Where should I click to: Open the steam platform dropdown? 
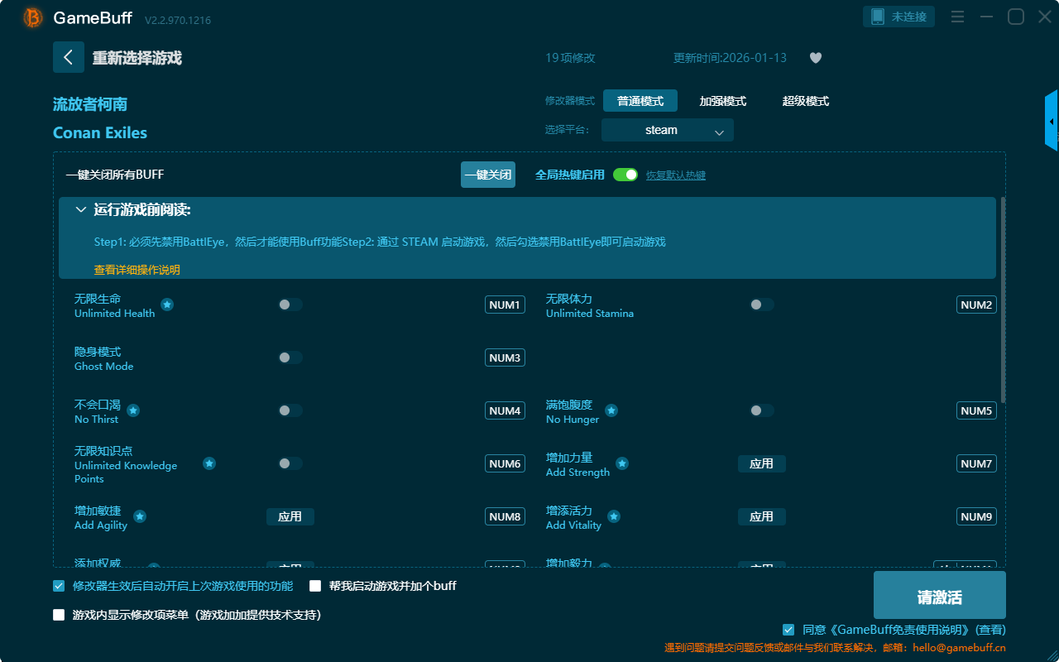pos(667,130)
